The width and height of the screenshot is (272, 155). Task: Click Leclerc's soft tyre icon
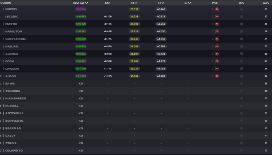pyautogui.click(x=216, y=17)
